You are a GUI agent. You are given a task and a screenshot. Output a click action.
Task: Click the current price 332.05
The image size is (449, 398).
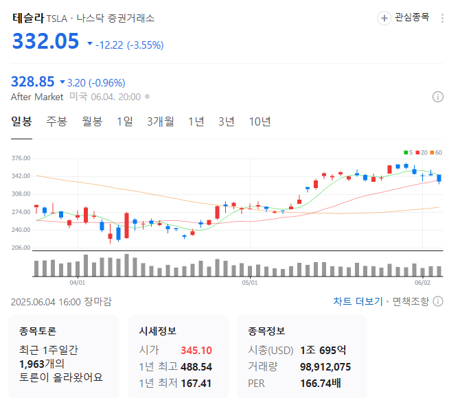[45, 41]
